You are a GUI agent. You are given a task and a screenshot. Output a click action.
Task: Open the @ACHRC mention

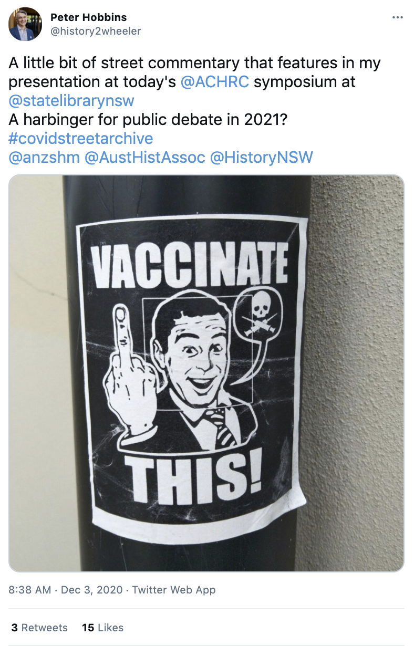[x=214, y=82]
